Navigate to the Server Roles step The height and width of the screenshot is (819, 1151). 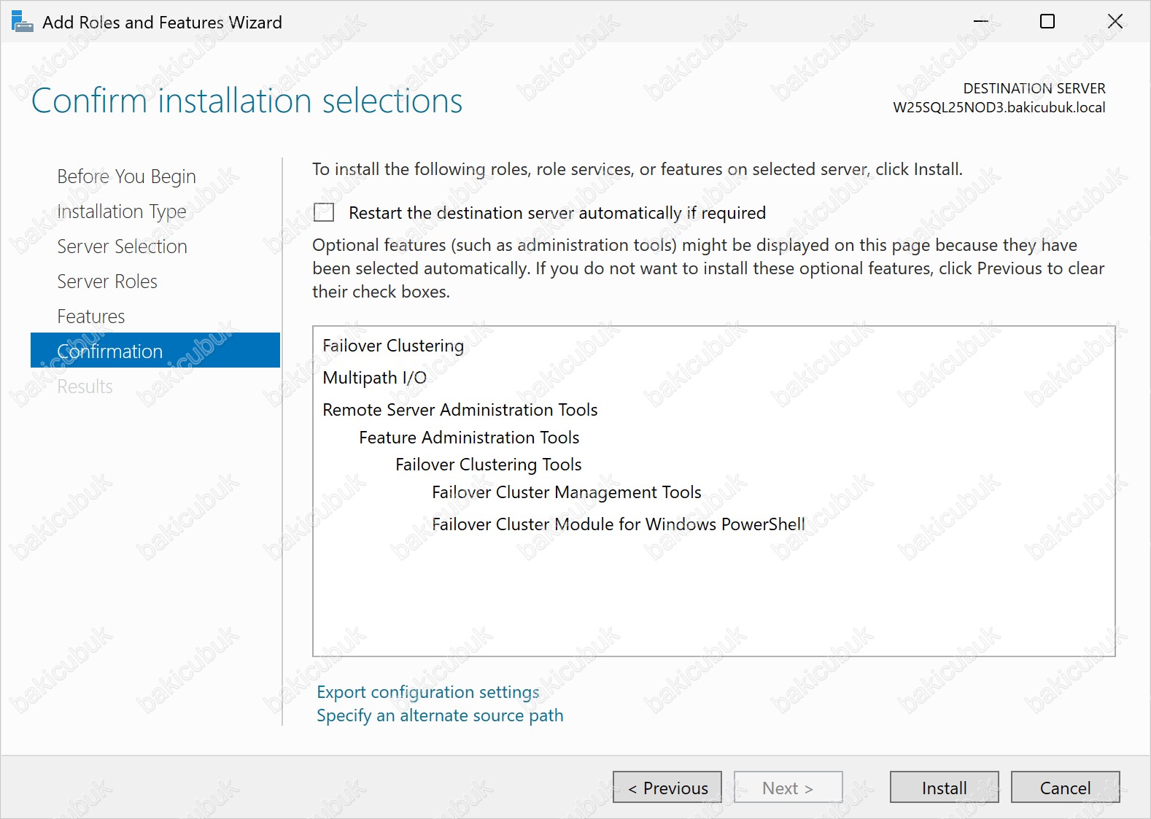(x=107, y=282)
